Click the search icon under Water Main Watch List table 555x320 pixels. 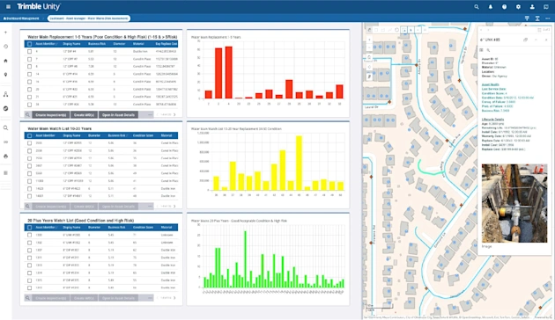(27, 207)
